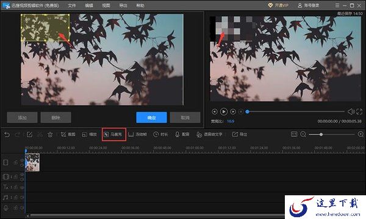Screen dimensions: 366x219
Task: Click 账号登录 account login
Action: click(309, 5)
